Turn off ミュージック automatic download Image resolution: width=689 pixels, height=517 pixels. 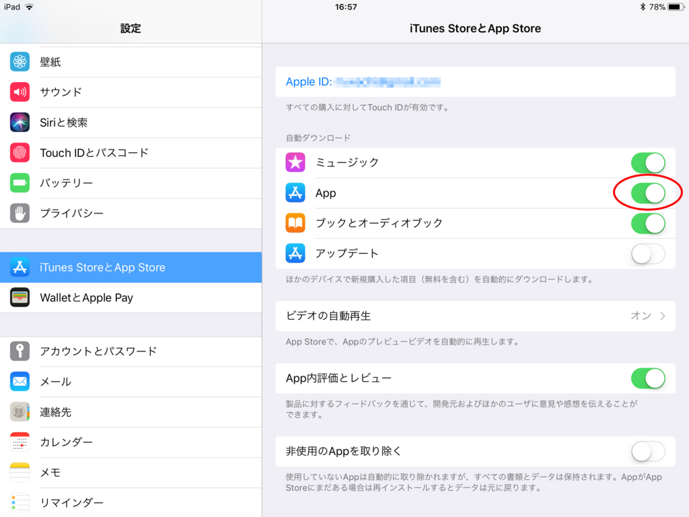648,163
